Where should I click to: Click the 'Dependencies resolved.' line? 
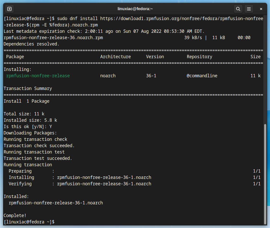tap(31, 44)
